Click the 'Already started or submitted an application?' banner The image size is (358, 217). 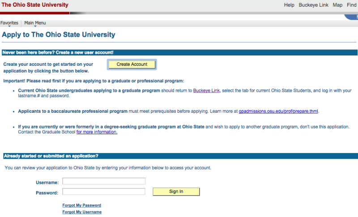tap(180, 156)
